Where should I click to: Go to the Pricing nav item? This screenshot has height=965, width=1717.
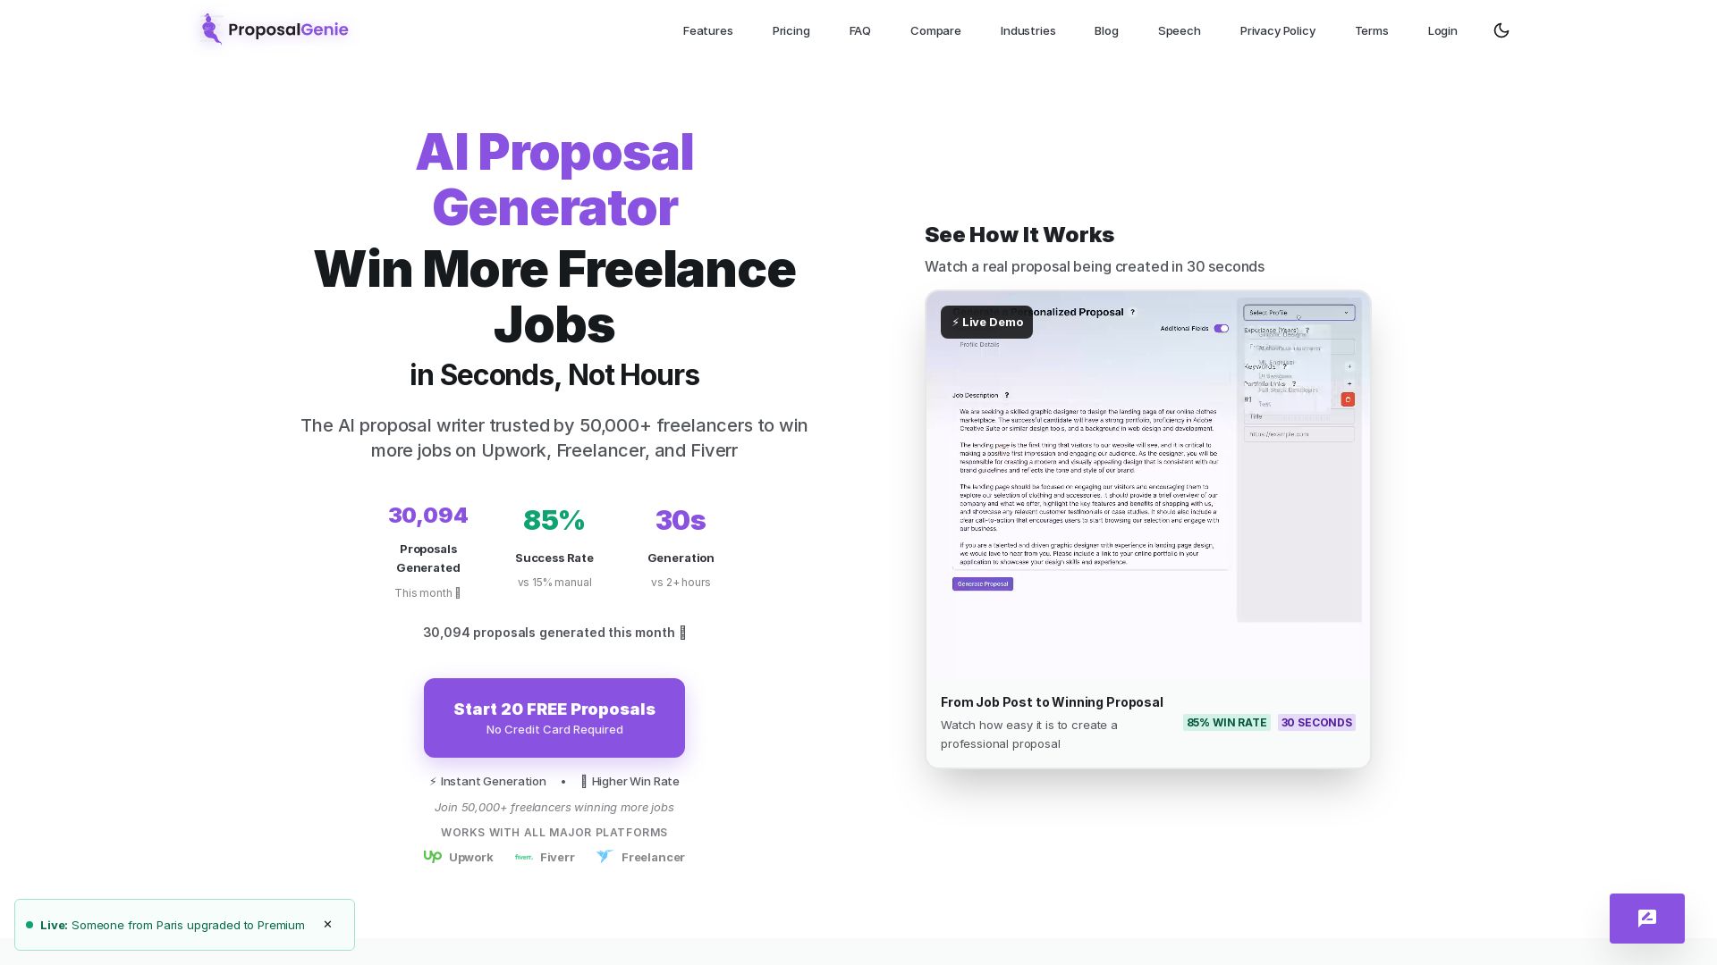coord(791,30)
